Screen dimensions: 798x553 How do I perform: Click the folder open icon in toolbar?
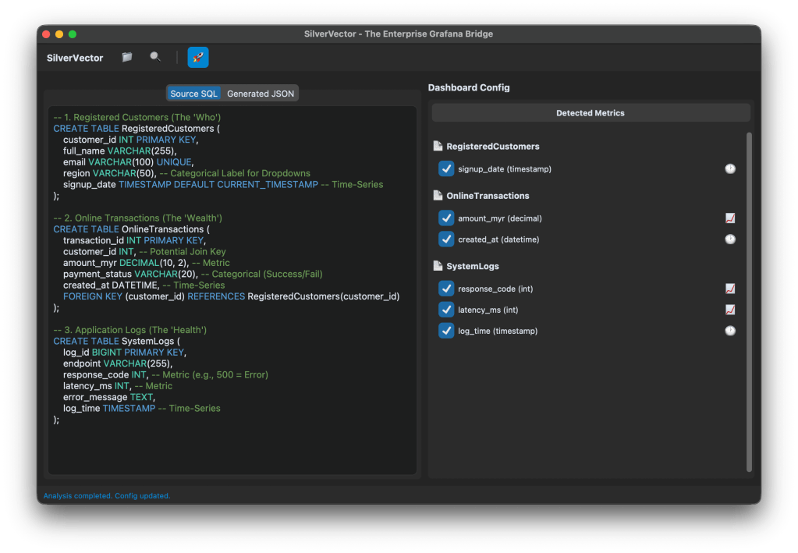tap(127, 58)
